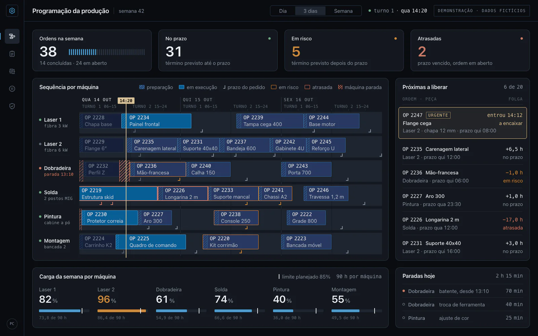Viewport: 538px width, 336px height.
Task: Select the OP 2230 Protetor correia bar
Action: pos(110,218)
